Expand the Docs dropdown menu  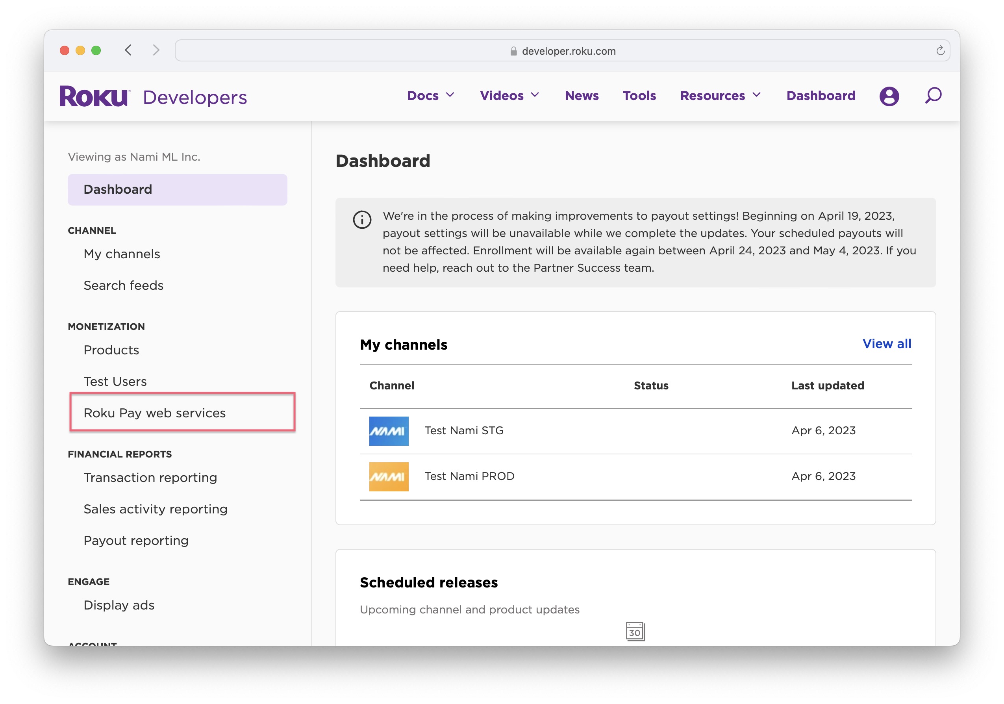coord(431,96)
